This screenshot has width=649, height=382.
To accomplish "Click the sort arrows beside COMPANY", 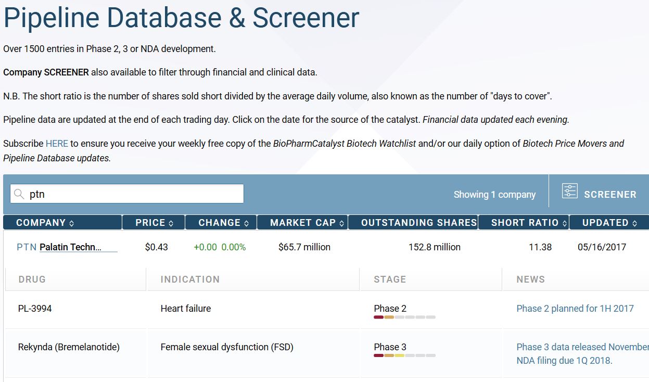I will pos(72,223).
